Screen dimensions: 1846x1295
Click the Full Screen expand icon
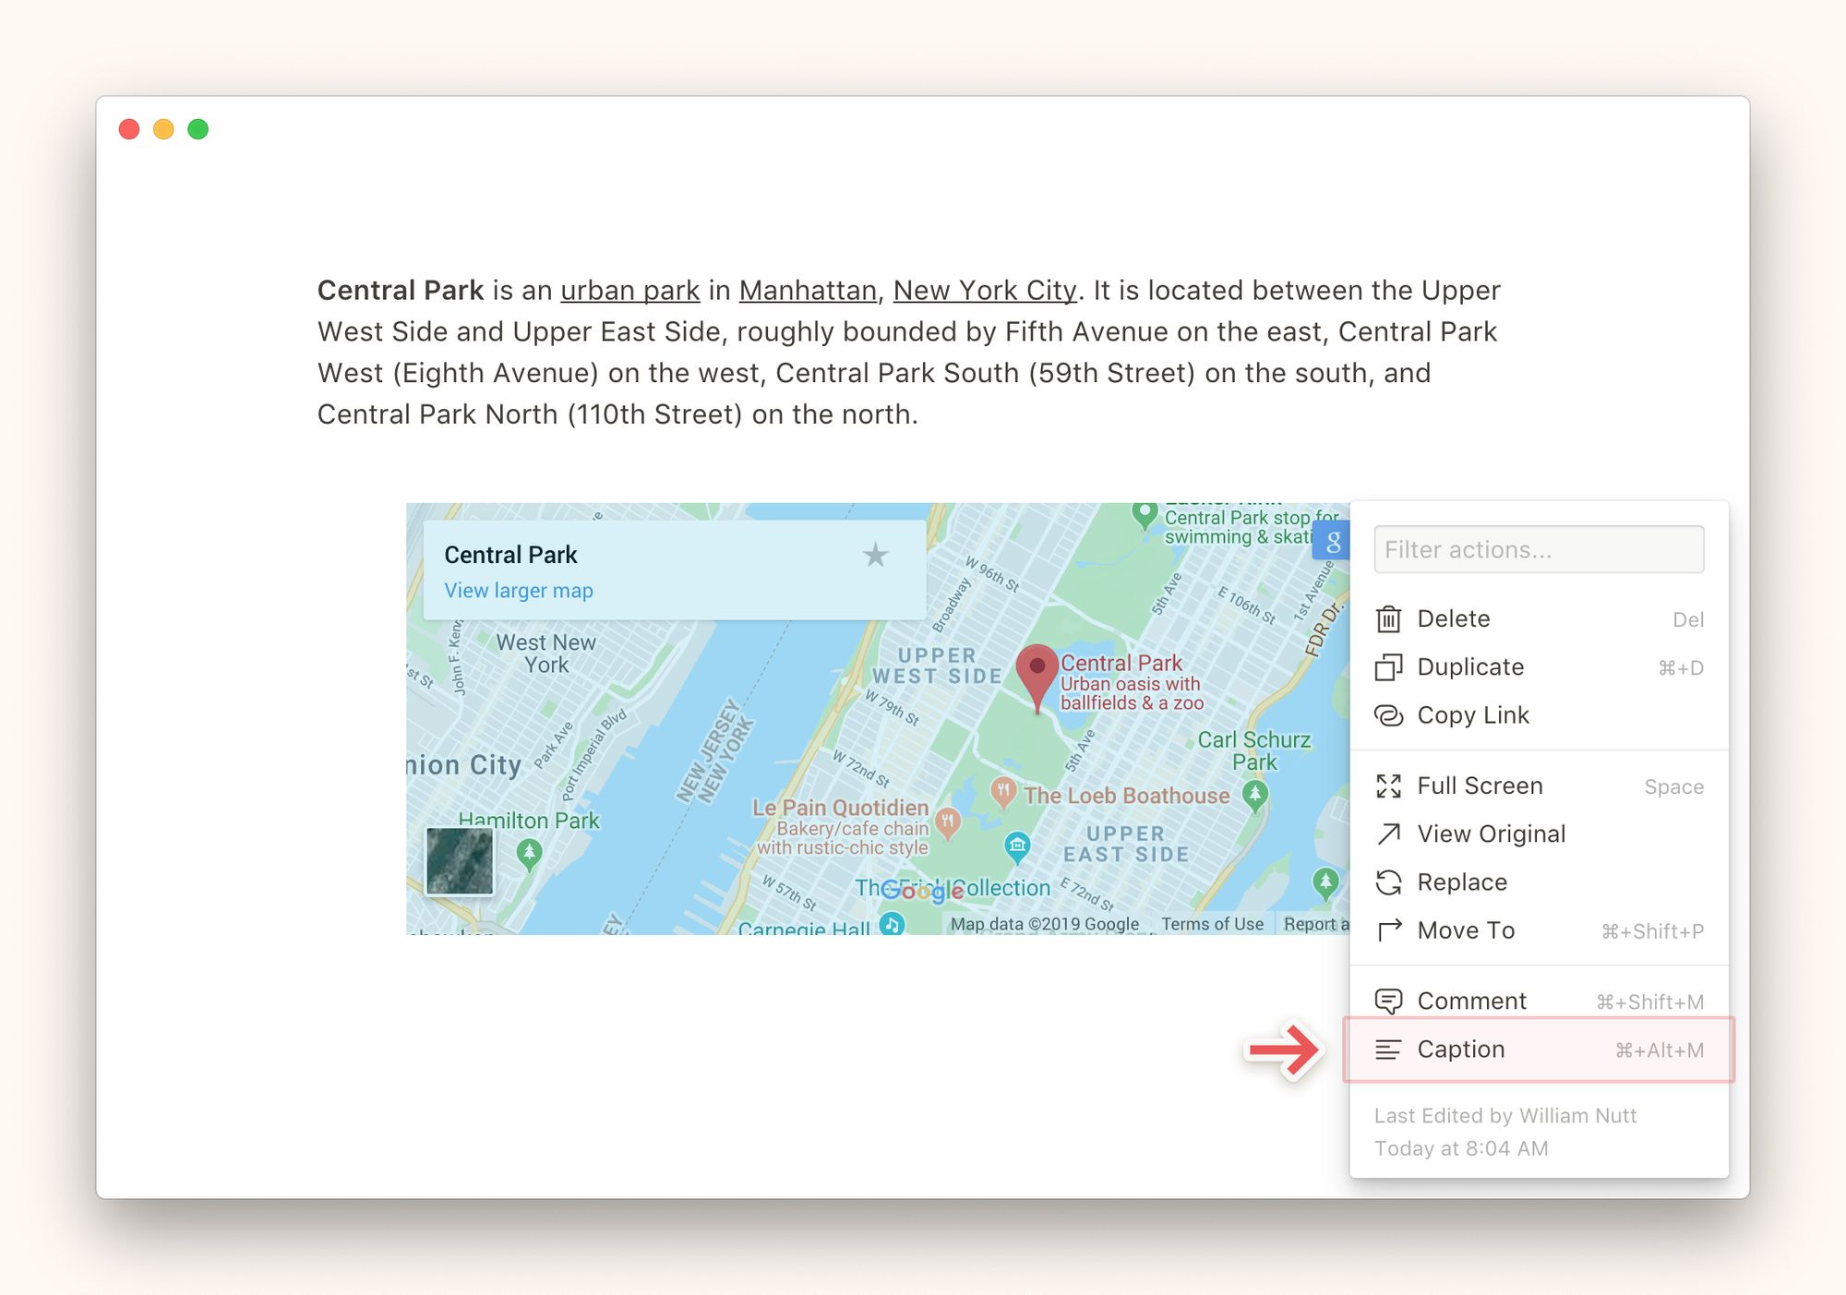tap(1388, 785)
